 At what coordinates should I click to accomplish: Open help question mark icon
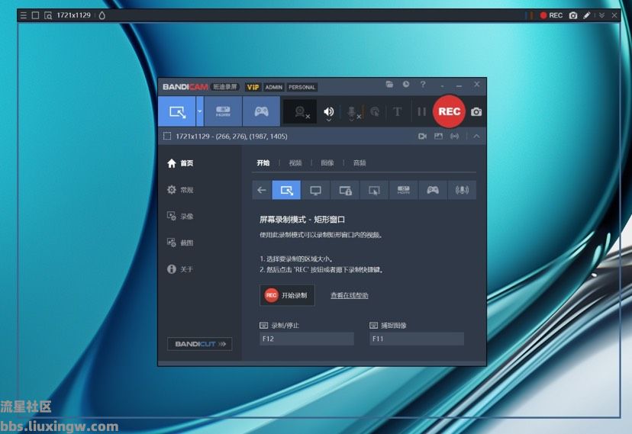(x=423, y=84)
